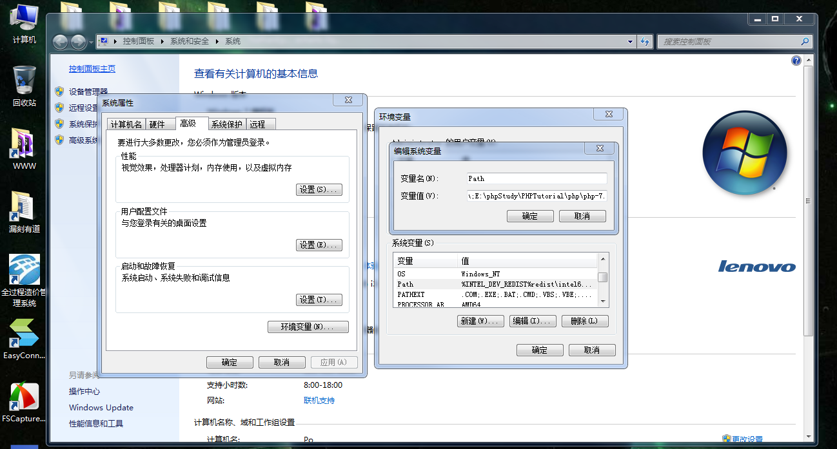Click the back navigation arrow
This screenshot has height=449, width=837.
click(x=59, y=42)
